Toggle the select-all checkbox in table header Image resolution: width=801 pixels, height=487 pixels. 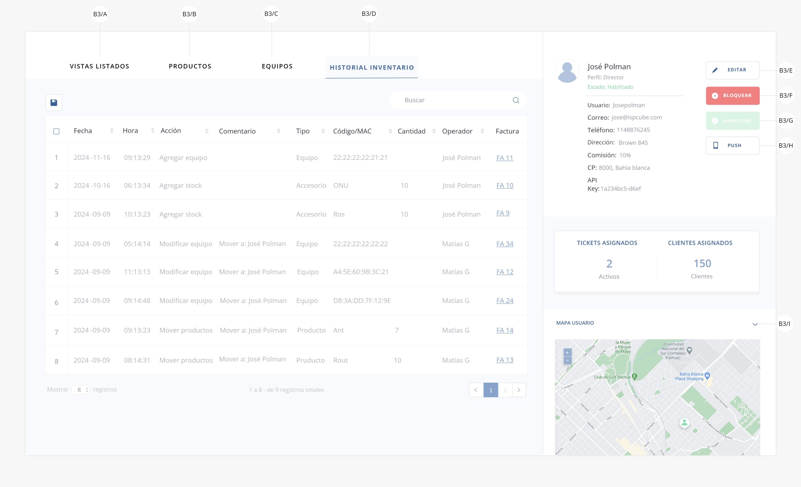click(x=56, y=131)
